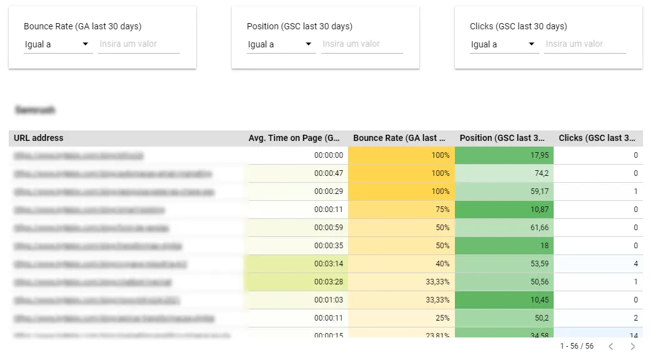Select the 17,95 position cell
The width and height of the screenshot is (653, 358).
[504, 155]
